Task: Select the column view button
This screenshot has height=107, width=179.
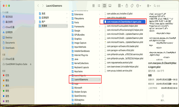Action: pyautogui.click(x=104, y=6)
